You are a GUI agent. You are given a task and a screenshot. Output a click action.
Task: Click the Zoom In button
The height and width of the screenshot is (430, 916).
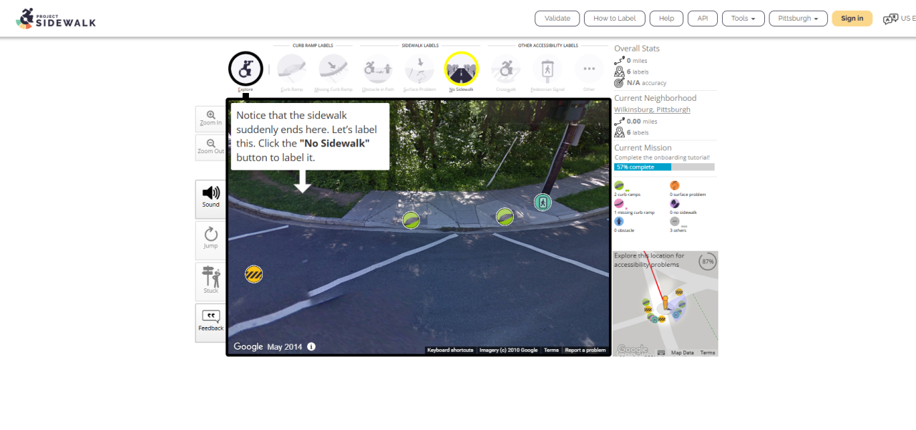pyautogui.click(x=210, y=119)
